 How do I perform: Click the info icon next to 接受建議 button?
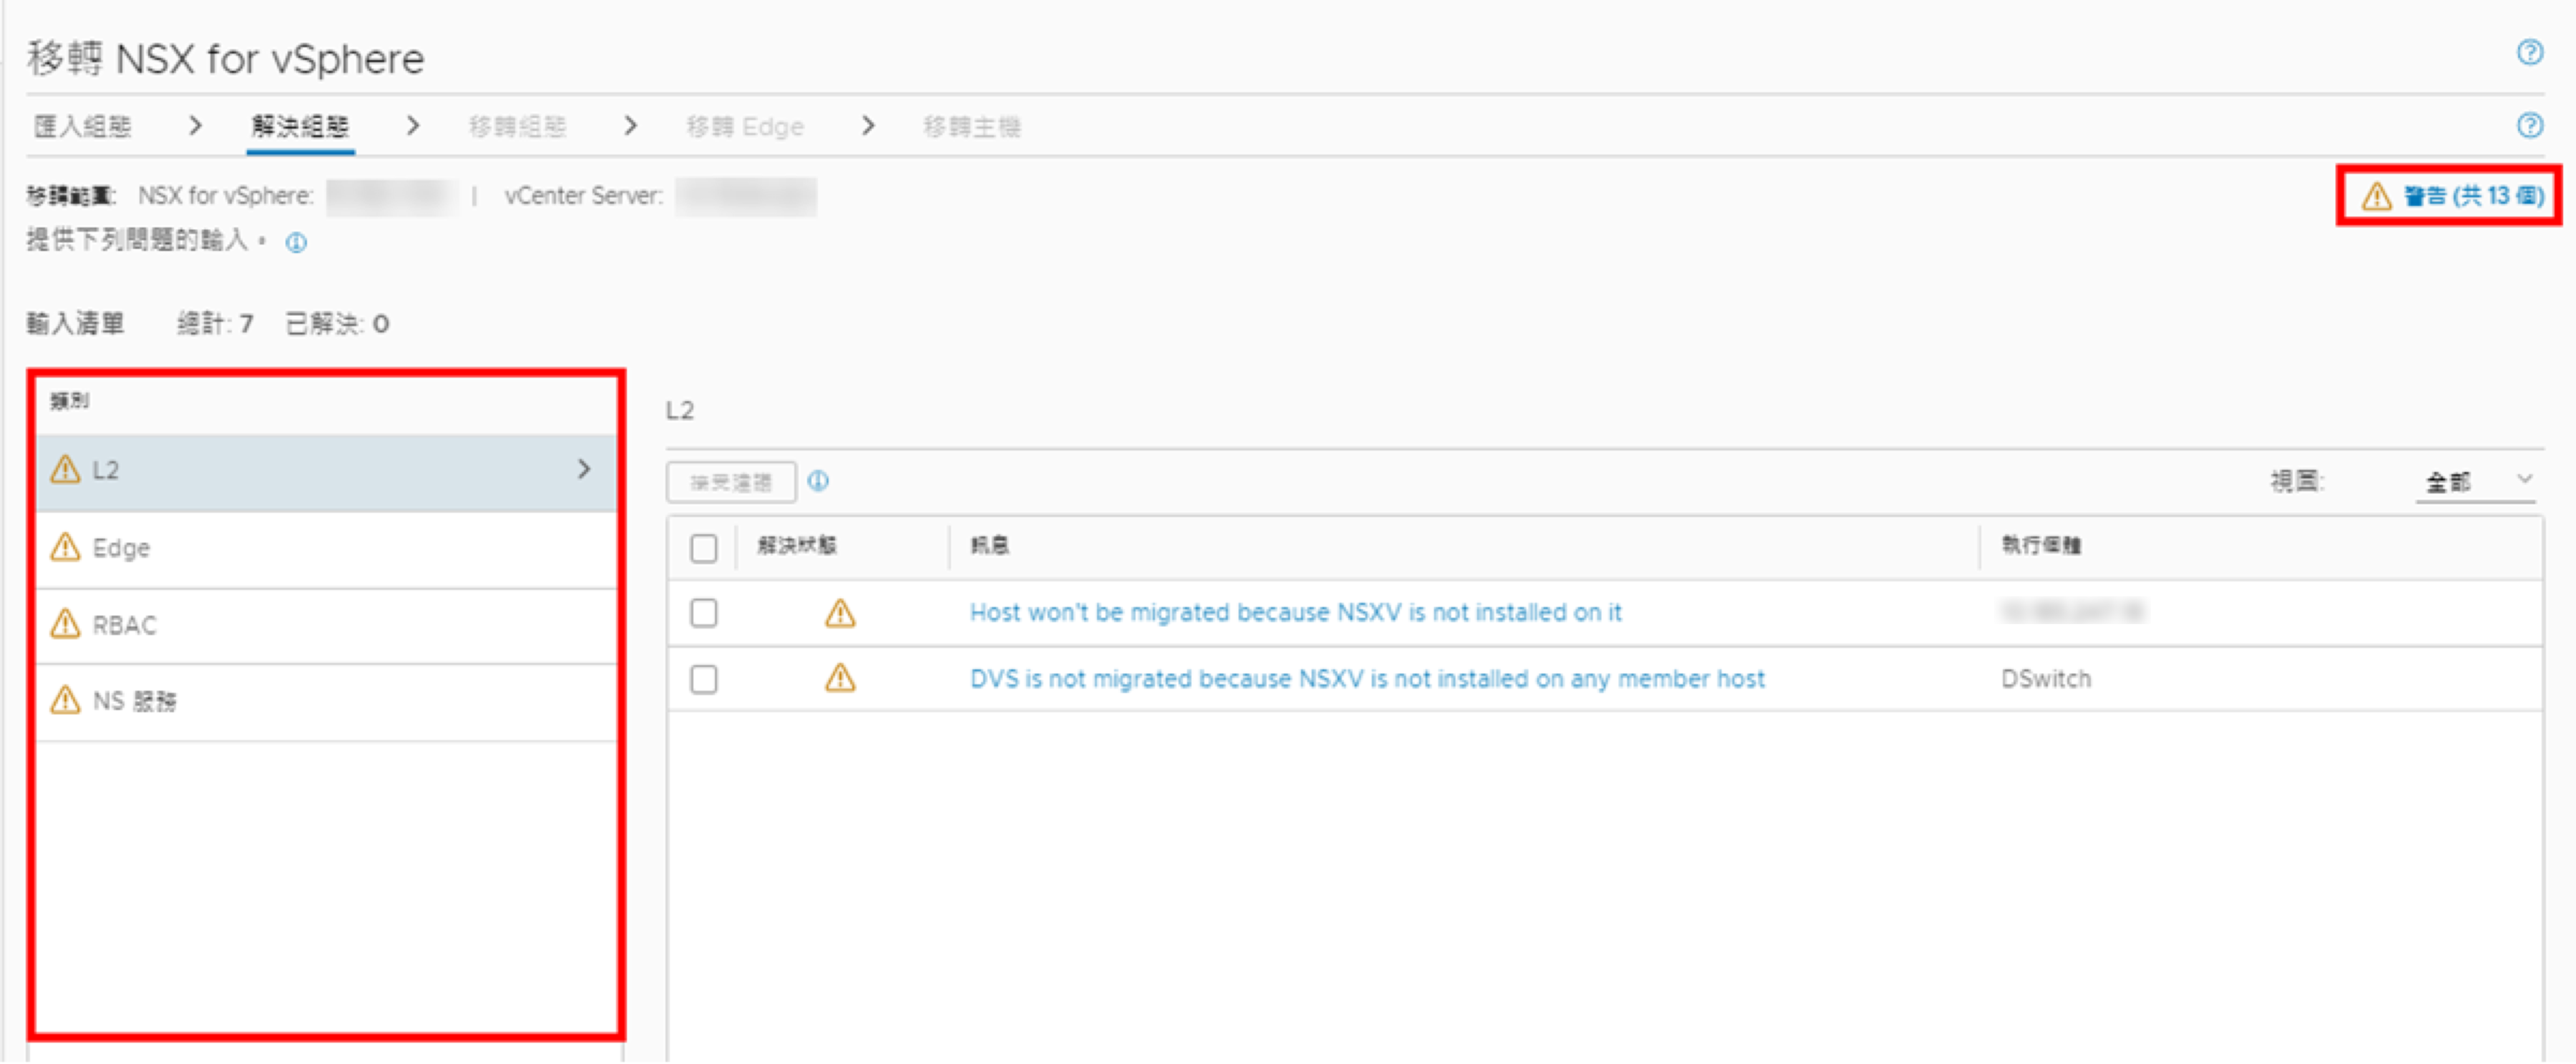pyautogui.click(x=818, y=481)
